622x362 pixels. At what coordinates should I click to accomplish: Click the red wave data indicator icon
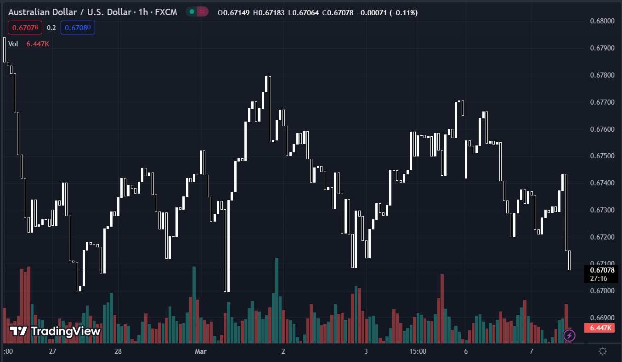pos(202,12)
